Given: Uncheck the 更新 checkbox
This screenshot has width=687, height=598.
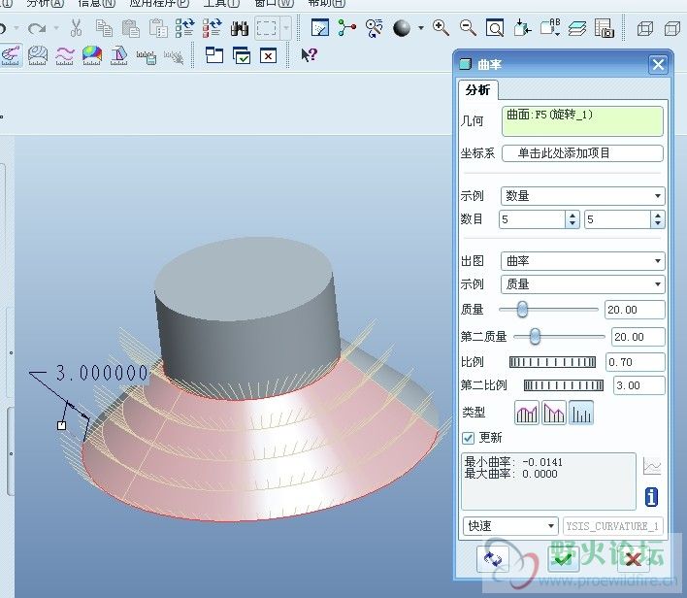Looking at the screenshot, I should tap(468, 438).
